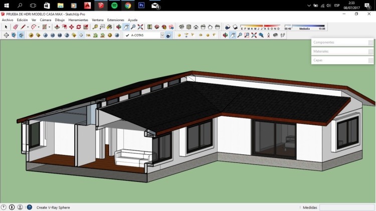Choose the Move tool with red arrows
The image size is (376, 211).
tap(72, 27)
